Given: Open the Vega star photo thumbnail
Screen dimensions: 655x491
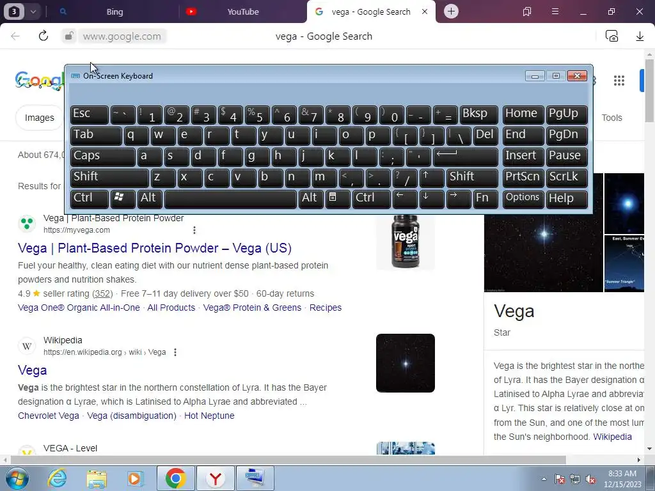Looking at the screenshot, I should point(405,363).
